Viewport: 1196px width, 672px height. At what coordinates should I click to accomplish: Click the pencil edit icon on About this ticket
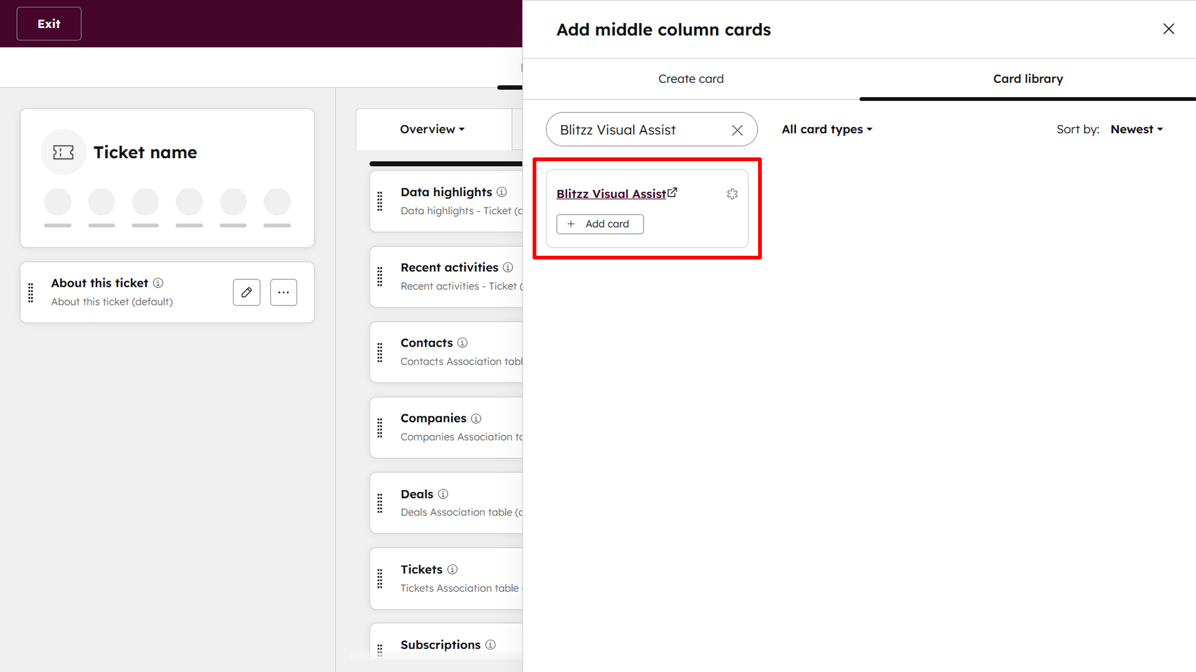pyautogui.click(x=247, y=292)
